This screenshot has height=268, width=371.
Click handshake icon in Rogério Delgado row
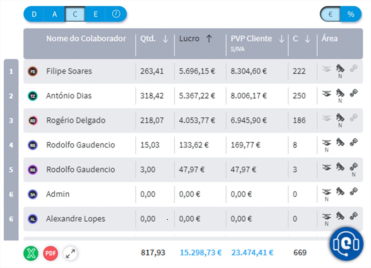point(327,118)
